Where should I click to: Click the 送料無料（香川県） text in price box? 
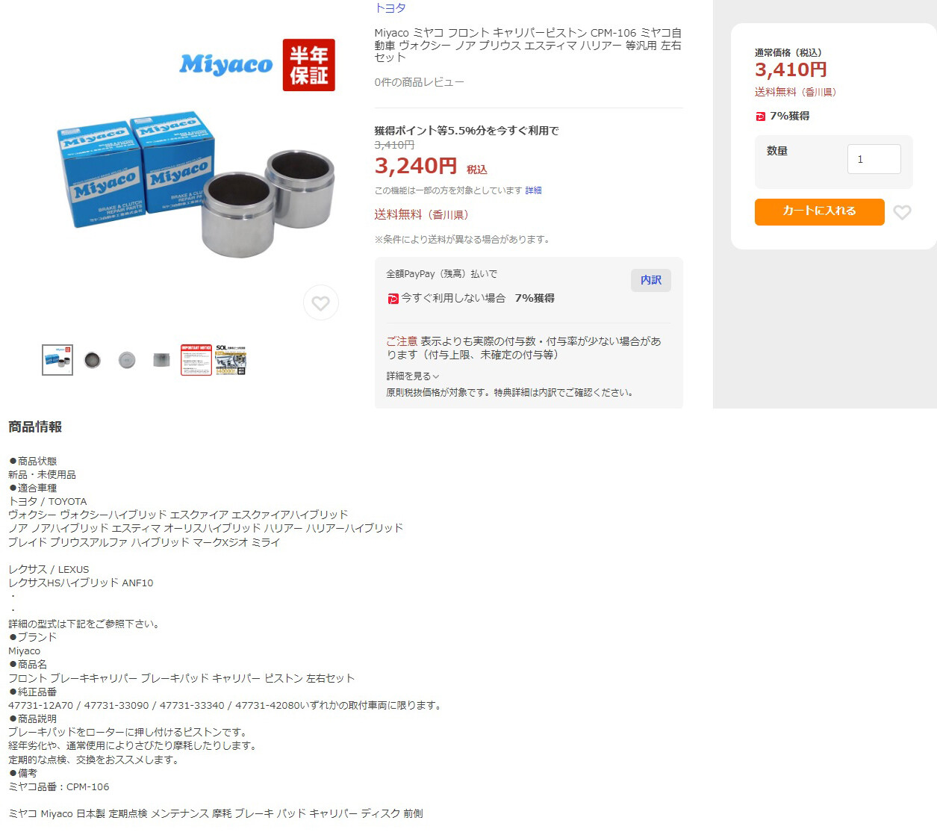(796, 92)
